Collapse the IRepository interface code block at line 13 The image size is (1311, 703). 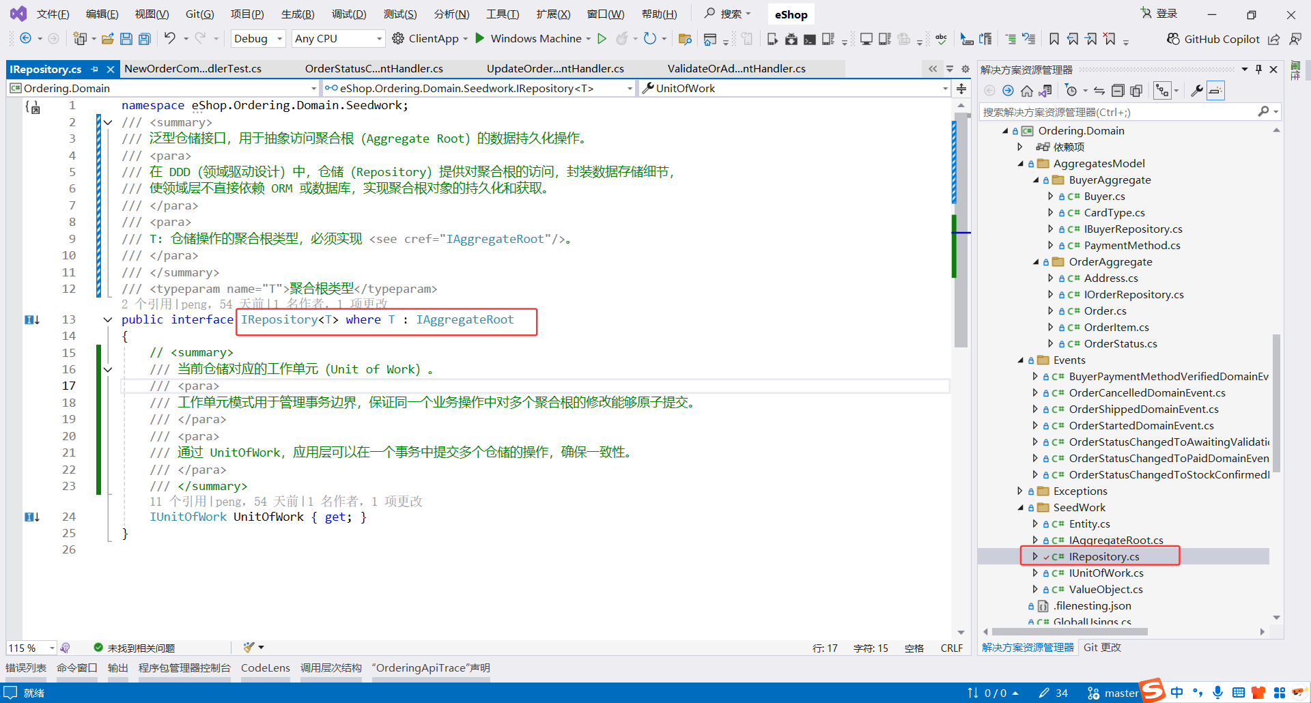point(108,319)
